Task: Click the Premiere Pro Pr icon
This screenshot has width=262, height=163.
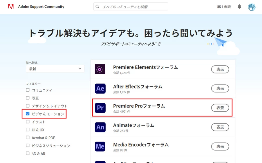Action: pyautogui.click(x=100, y=108)
